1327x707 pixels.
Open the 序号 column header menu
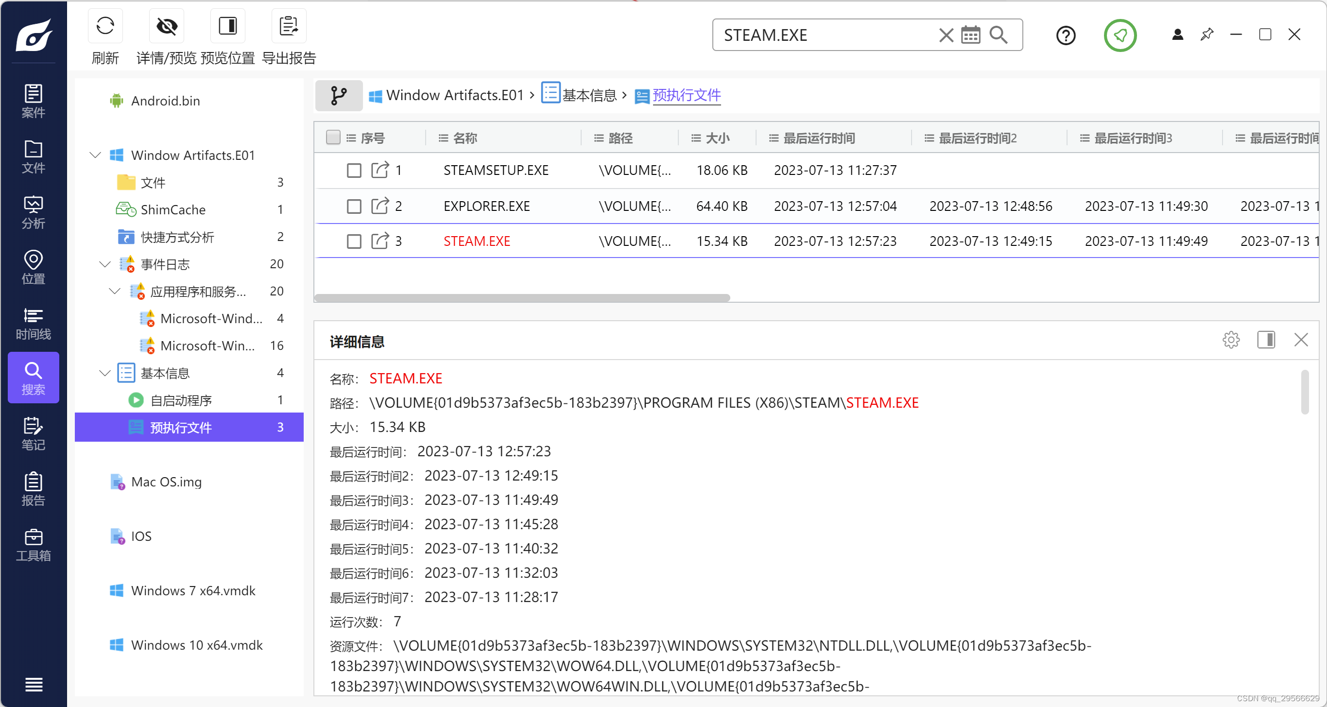click(x=351, y=138)
